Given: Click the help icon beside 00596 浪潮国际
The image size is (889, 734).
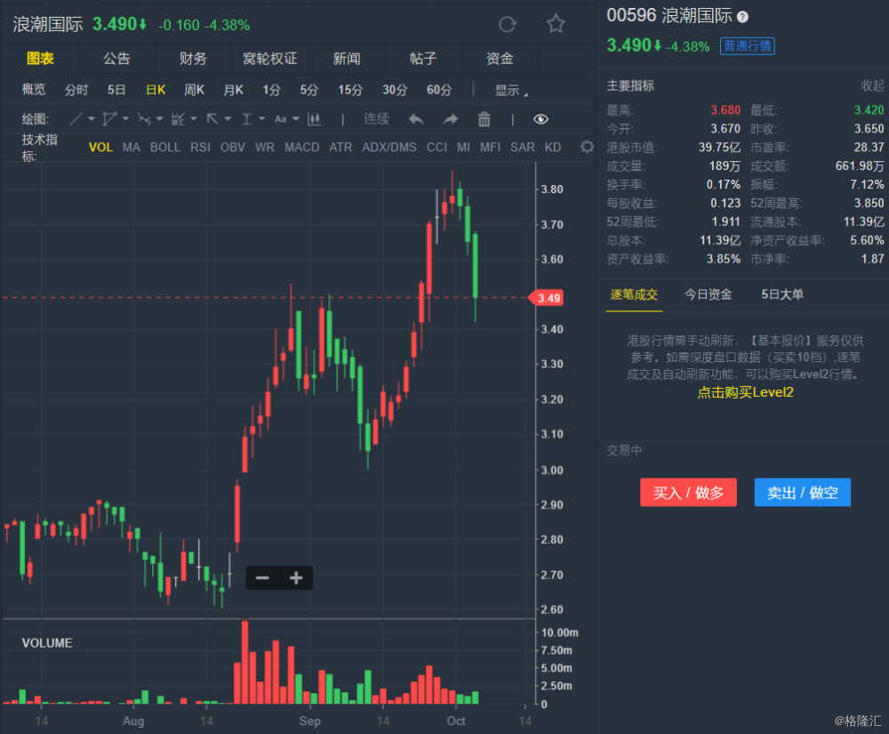Looking at the screenshot, I should point(742,17).
